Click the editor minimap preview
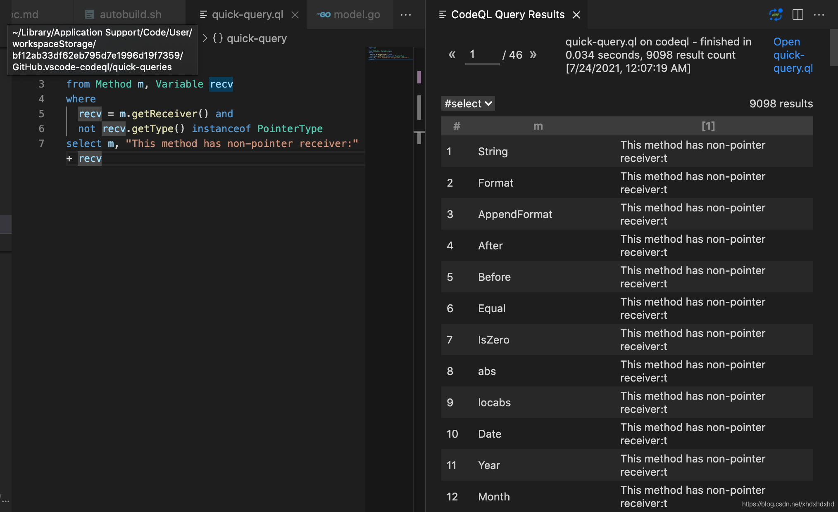838x512 pixels. tap(390, 54)
